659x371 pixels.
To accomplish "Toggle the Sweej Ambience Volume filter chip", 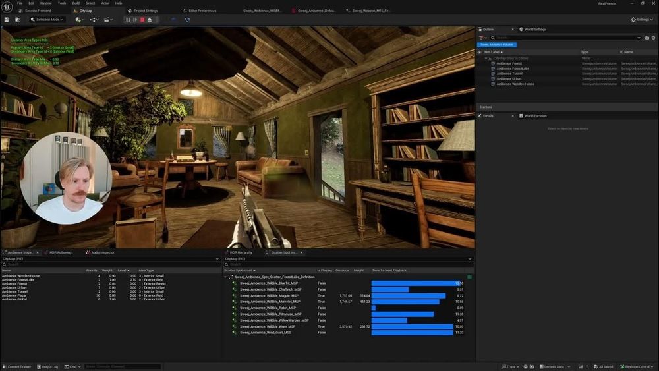I will coord(497,45).
